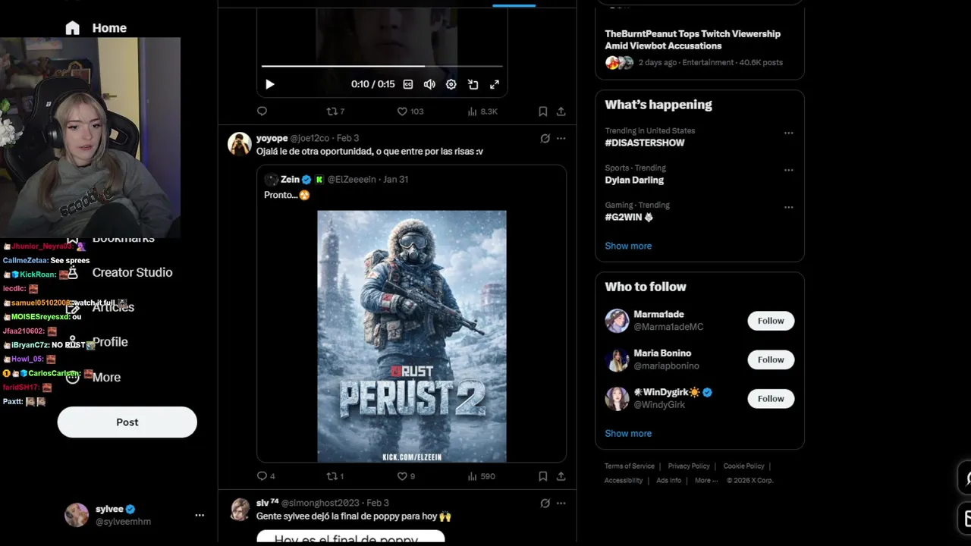
Task: Reply to yoyope post with 4 replies
Action: pos(266,476)
